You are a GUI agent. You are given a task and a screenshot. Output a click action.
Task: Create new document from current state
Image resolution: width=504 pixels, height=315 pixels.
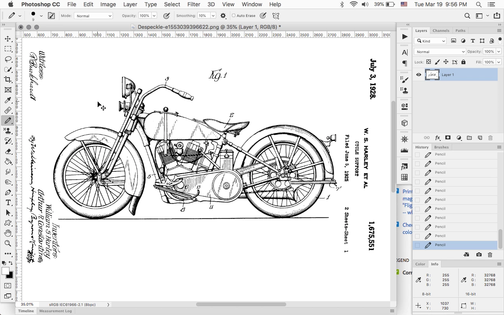point(466,255)
